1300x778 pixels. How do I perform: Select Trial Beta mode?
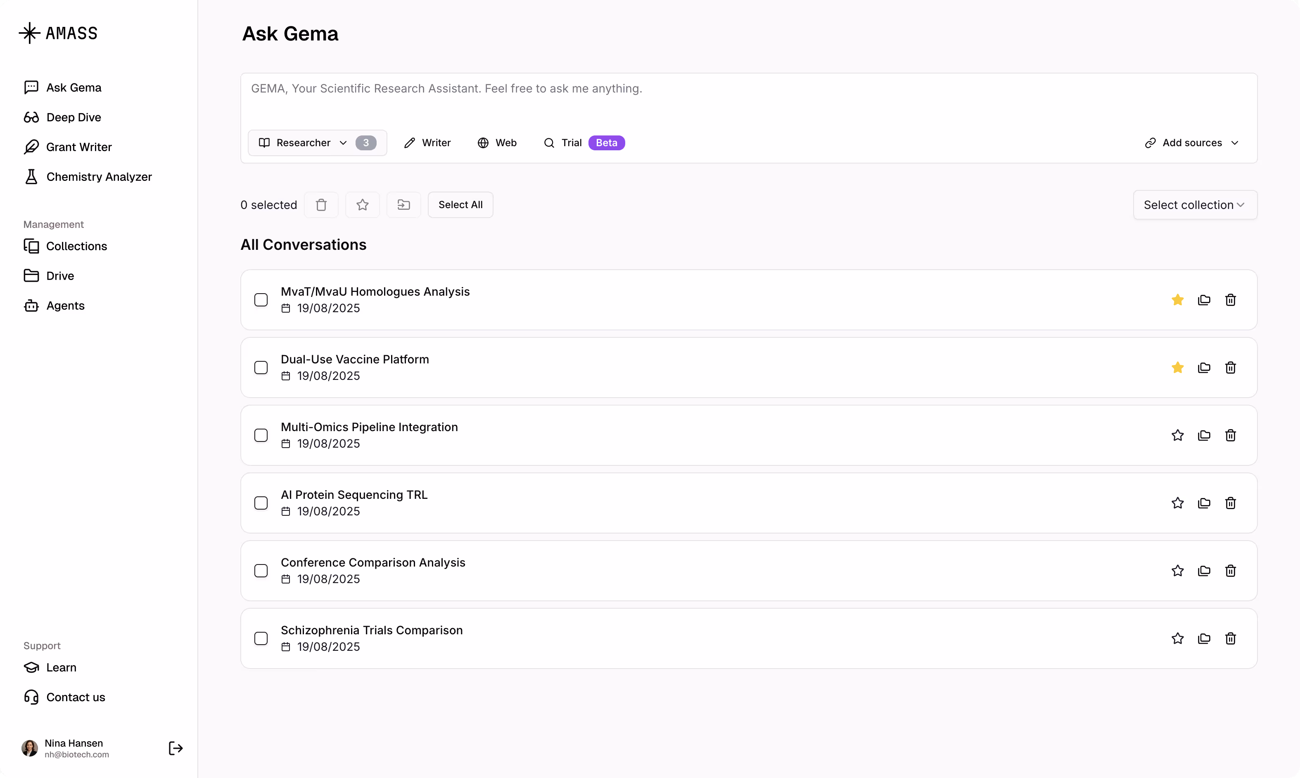pyautogui.click(x=584, y=142)
